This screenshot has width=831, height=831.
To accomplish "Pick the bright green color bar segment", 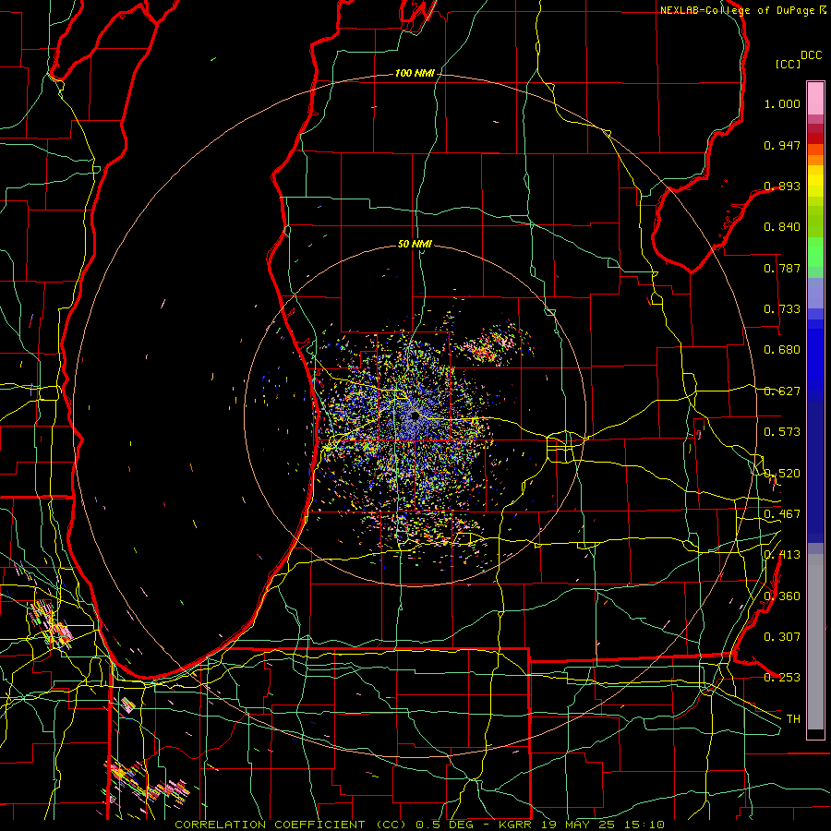I will [815, 252].
